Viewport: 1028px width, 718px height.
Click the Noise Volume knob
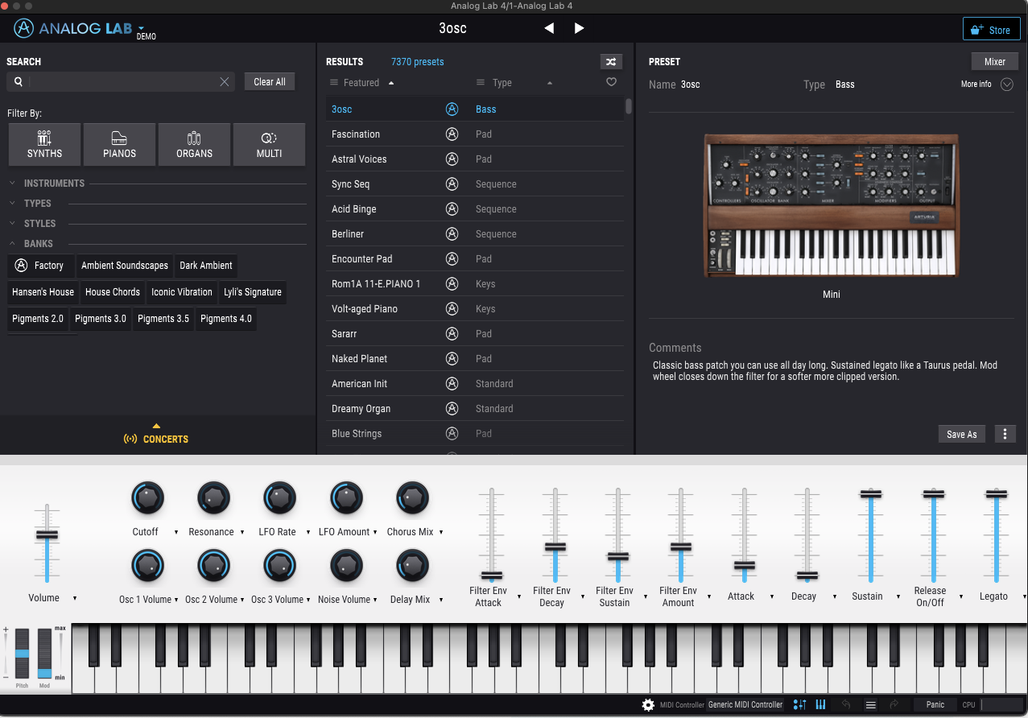[346, 567]
